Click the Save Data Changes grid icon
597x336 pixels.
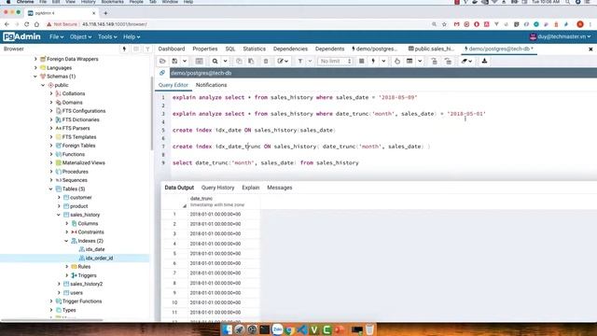tap(199, 61)
